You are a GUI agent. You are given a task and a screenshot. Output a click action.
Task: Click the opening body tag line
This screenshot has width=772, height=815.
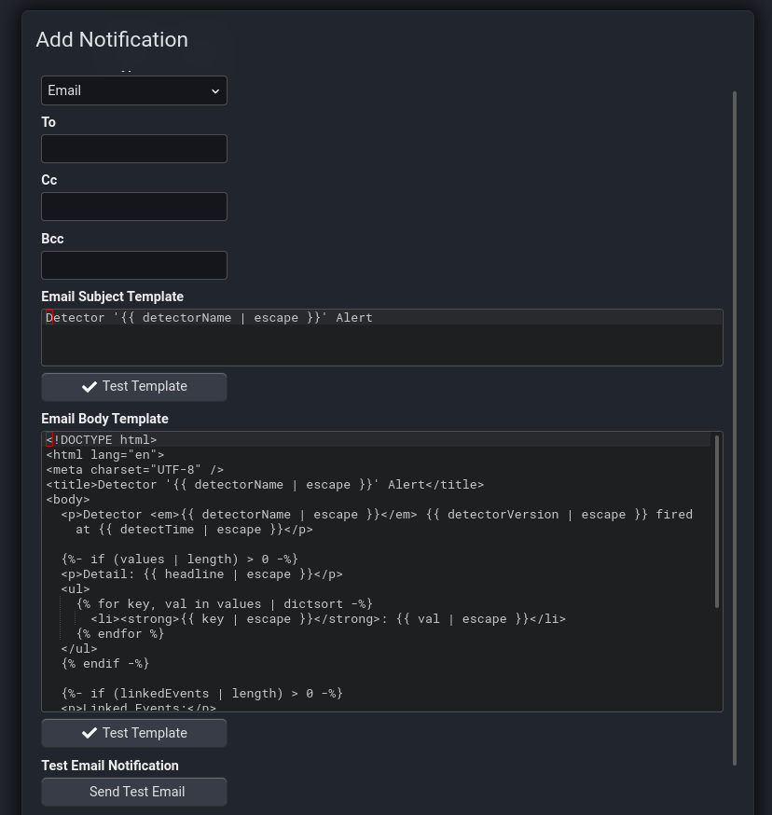[68, 499]
